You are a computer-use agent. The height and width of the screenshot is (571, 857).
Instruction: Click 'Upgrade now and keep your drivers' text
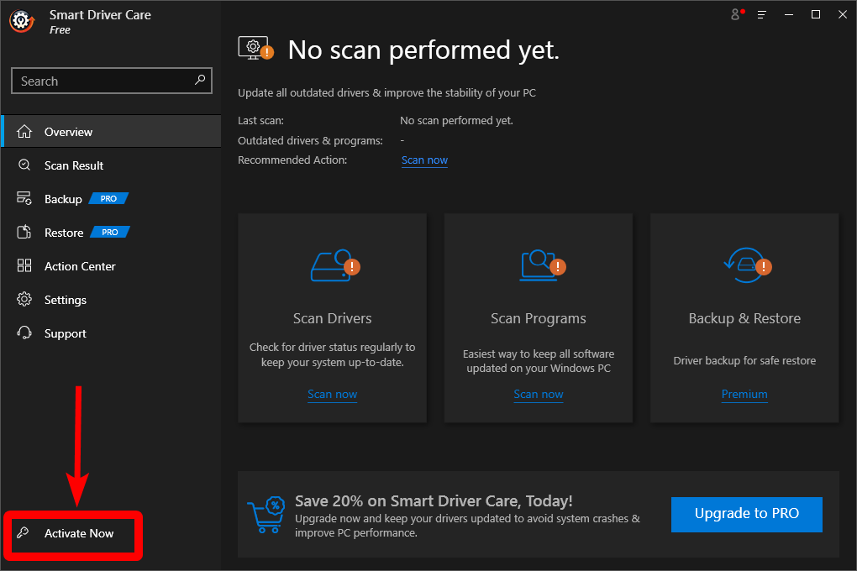click(467, 525)
